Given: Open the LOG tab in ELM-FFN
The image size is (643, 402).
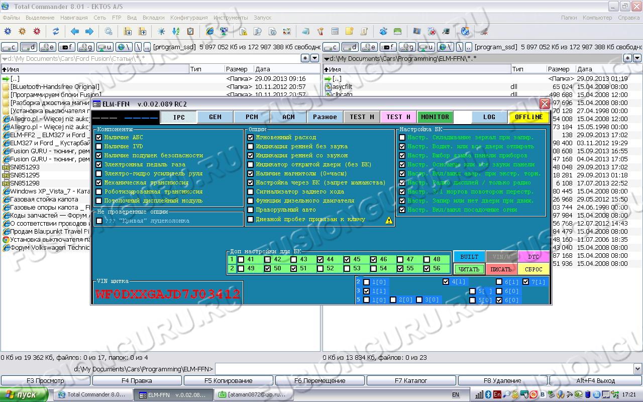Looking at the screenshot, I should click(489, 117).
